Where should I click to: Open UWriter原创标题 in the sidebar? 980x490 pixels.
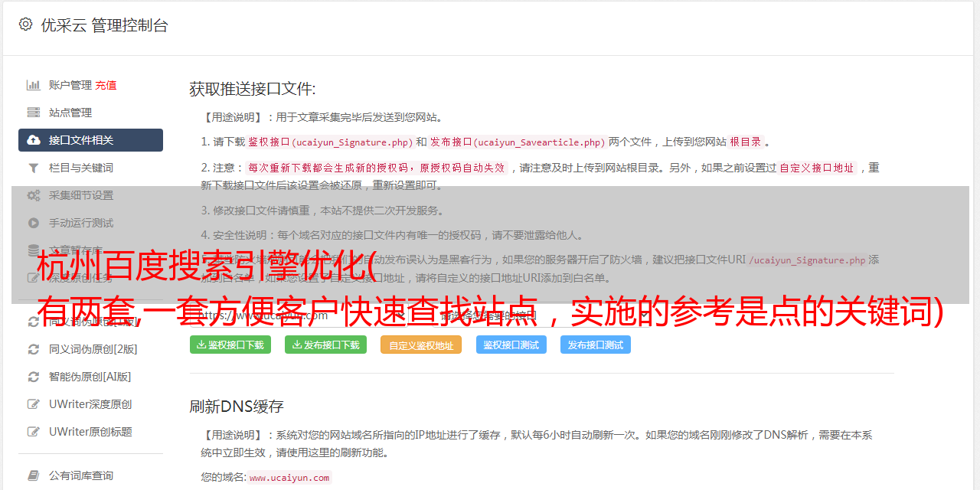90,432
